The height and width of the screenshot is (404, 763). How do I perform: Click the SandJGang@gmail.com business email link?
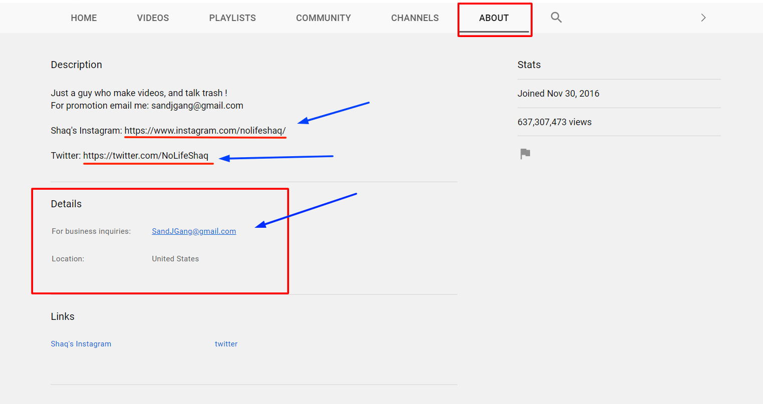click(194, 231)
